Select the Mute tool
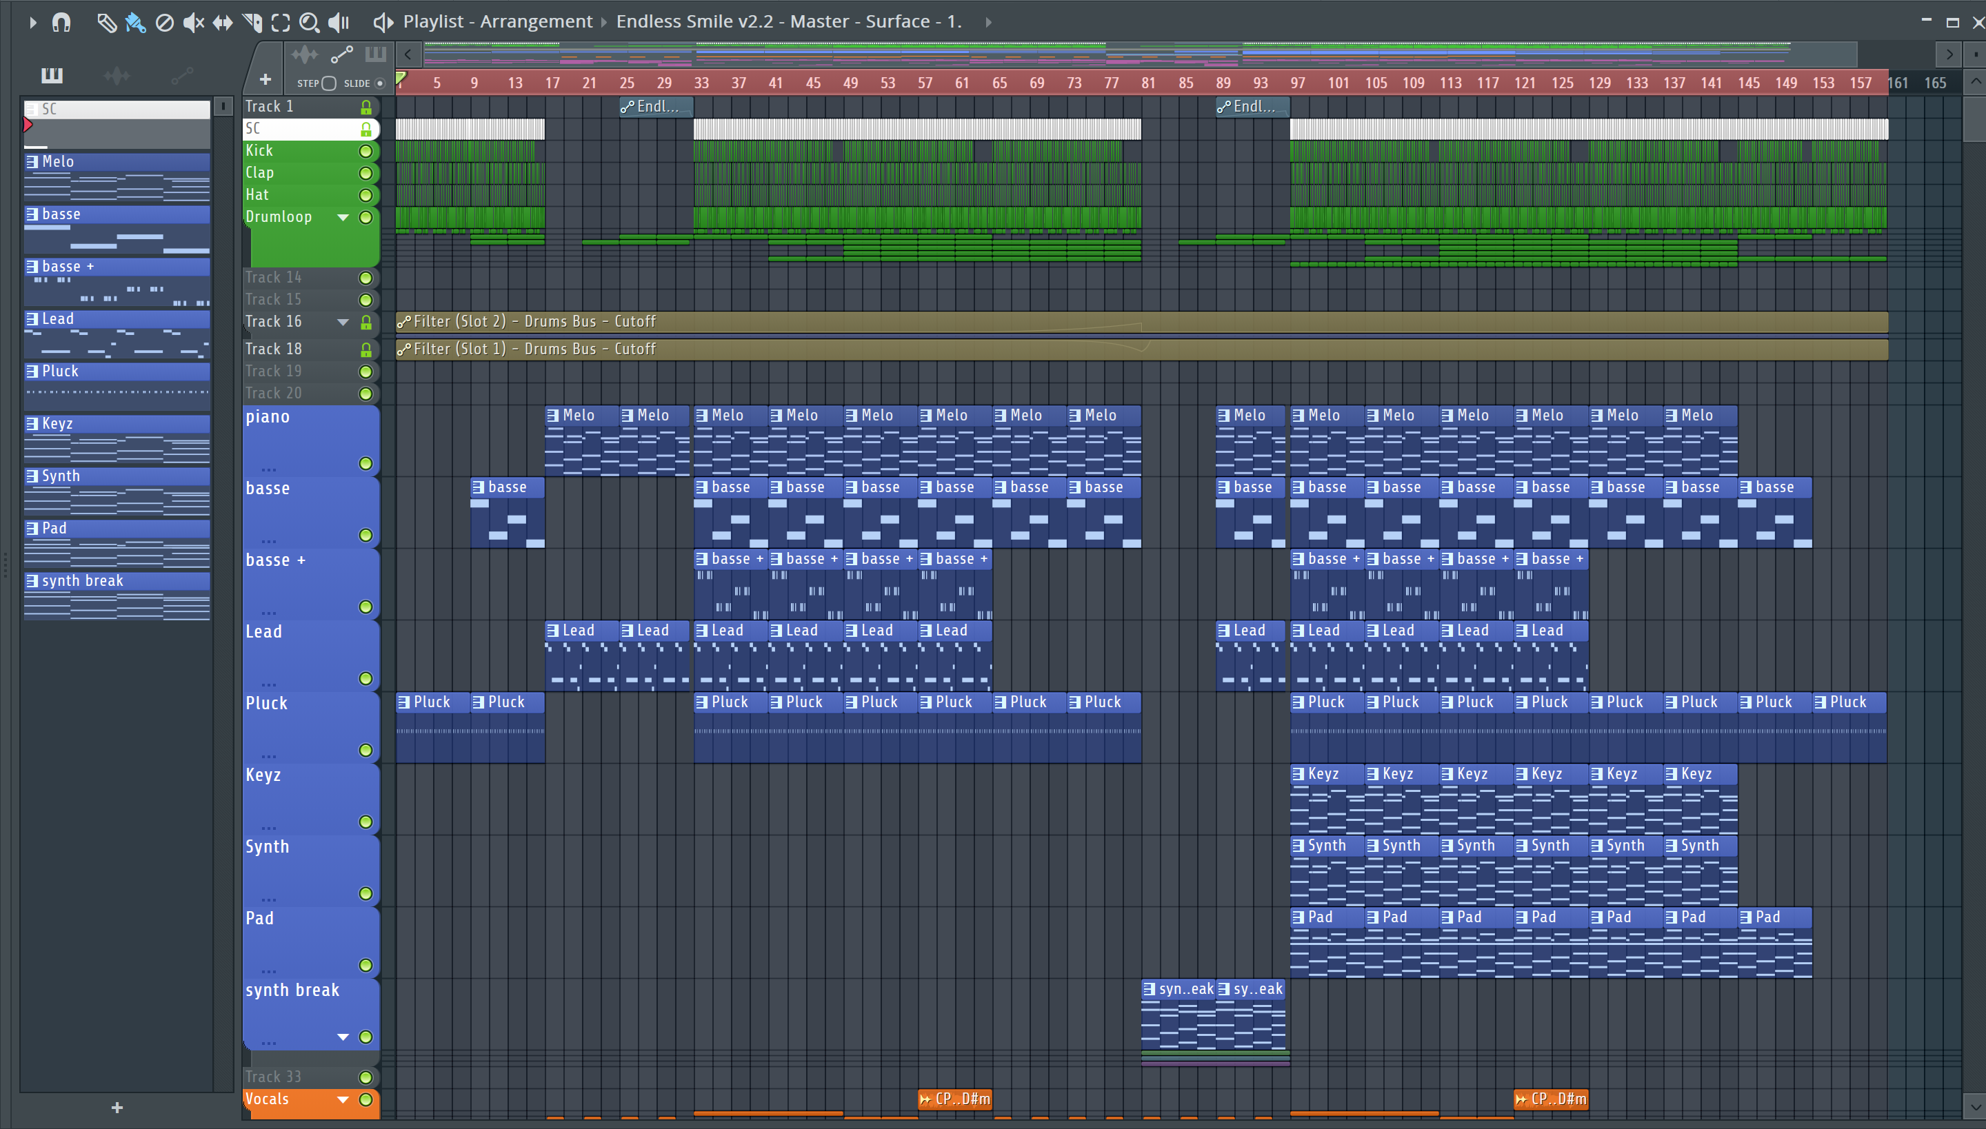Viewport: 1986px width, 1129px height. tap(193, 23)
